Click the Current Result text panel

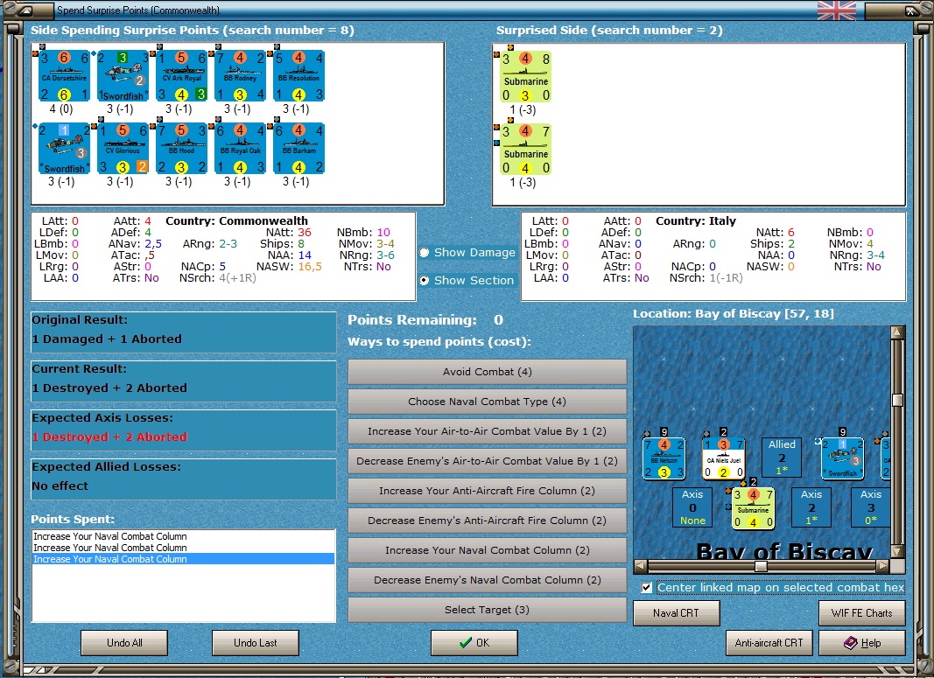tap(184, 381)
